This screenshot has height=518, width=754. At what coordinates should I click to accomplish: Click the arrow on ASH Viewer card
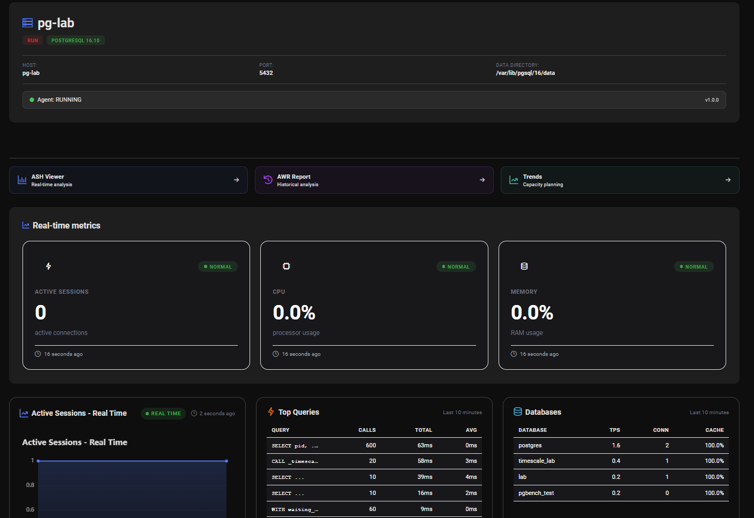(236, 180)
